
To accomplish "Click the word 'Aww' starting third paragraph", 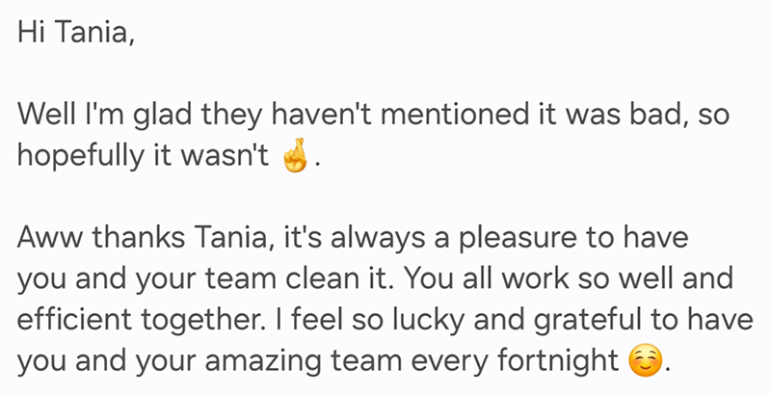I will coord(51,237).
